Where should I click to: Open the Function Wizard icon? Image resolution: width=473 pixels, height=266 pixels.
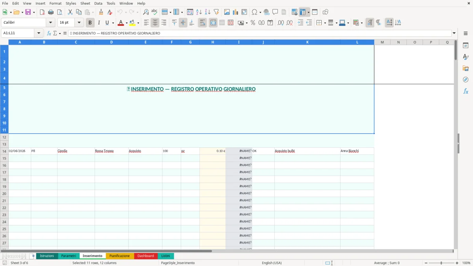coord(49,33)
